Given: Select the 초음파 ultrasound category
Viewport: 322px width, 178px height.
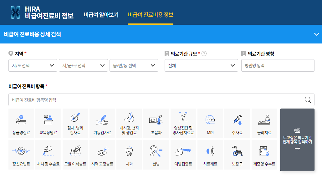Looking at the screenshot, I should tap(156, 123).
